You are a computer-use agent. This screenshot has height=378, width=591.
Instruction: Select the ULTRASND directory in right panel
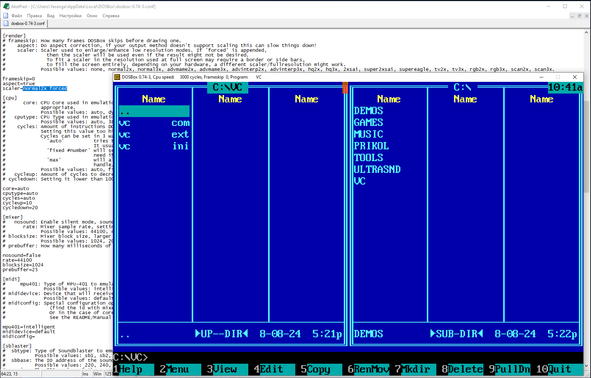click(x=377, y=170)
